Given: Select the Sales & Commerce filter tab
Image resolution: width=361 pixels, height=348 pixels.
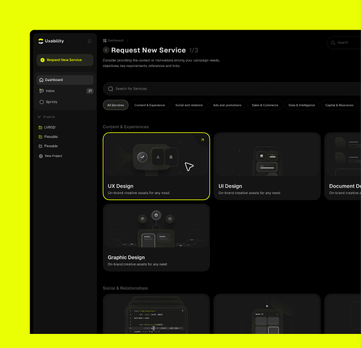Looking at the screenshot, I should tap(265, 105).
